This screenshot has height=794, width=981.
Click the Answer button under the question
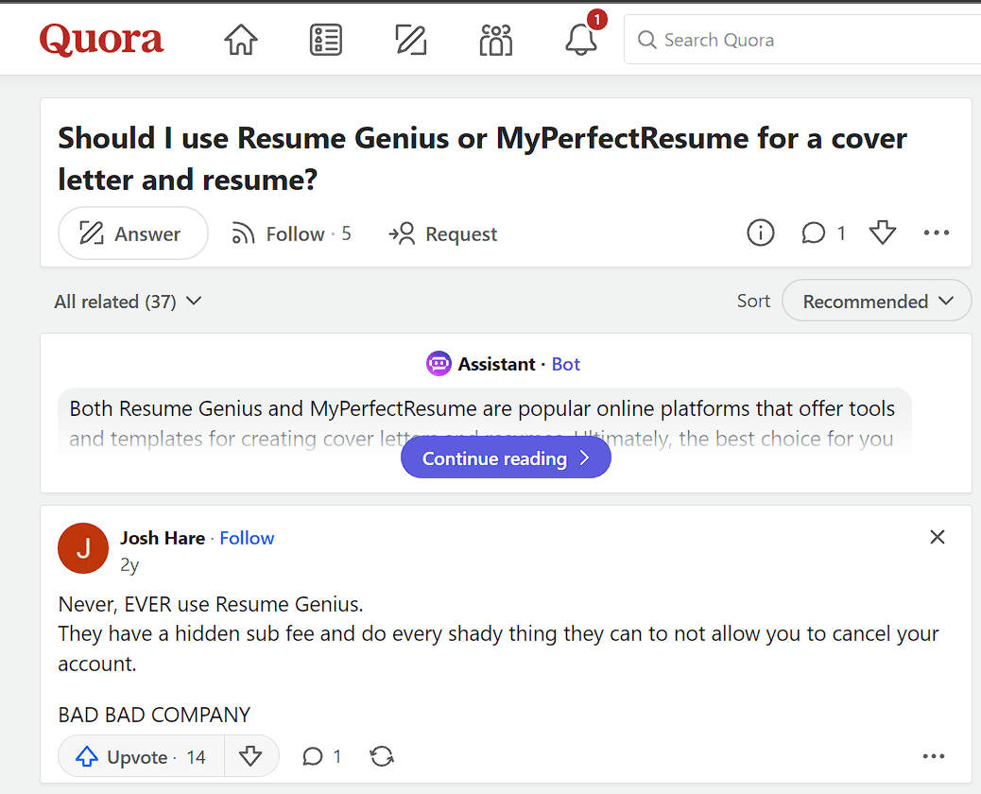tap(132, 233)
